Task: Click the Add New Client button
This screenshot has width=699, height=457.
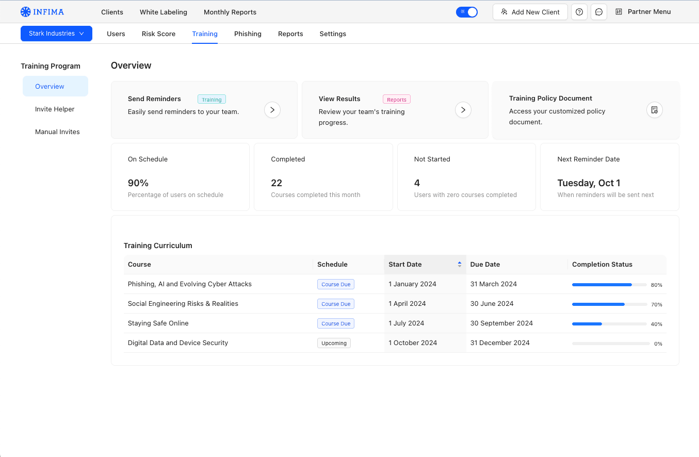Action: pyautogui.click(x=530, y=12)
